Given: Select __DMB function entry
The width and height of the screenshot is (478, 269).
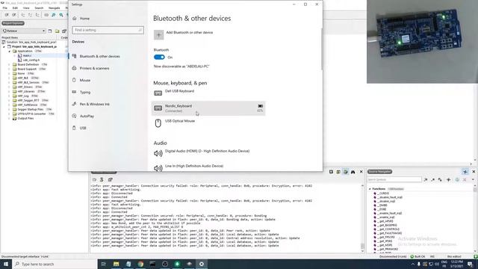Looking at the screenshot, I should [383, 205].
